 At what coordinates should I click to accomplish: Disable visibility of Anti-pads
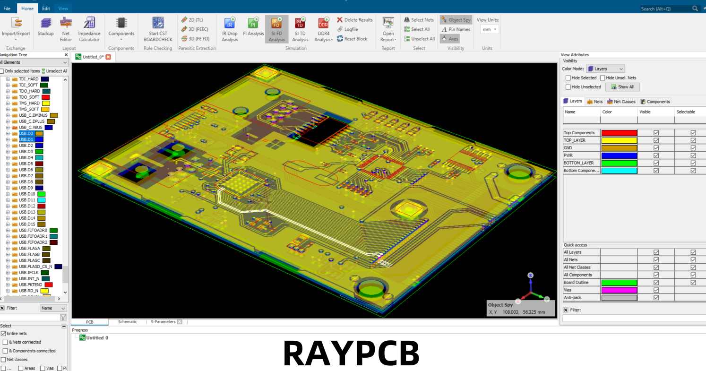655,297
